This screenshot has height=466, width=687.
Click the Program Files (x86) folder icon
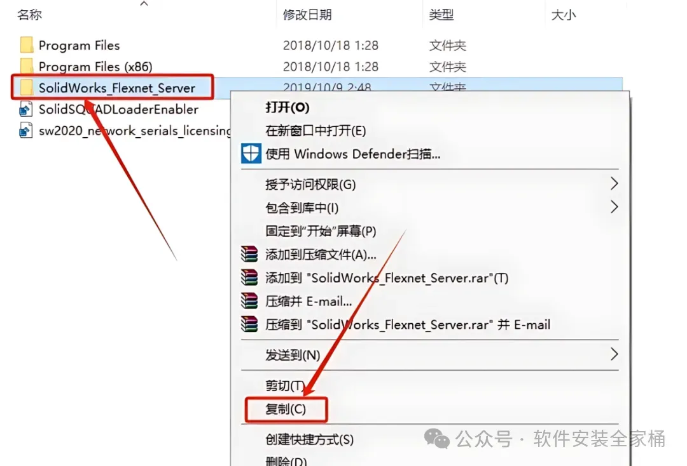point(26,67)
